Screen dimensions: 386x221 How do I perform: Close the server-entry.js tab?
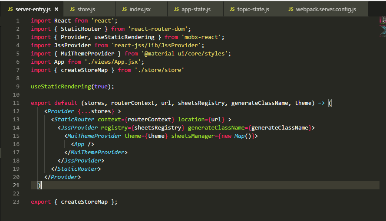click(56, 9)
